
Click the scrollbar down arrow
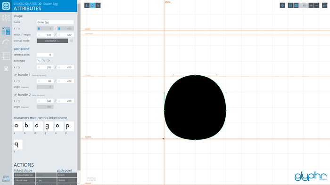click(79, 183)
